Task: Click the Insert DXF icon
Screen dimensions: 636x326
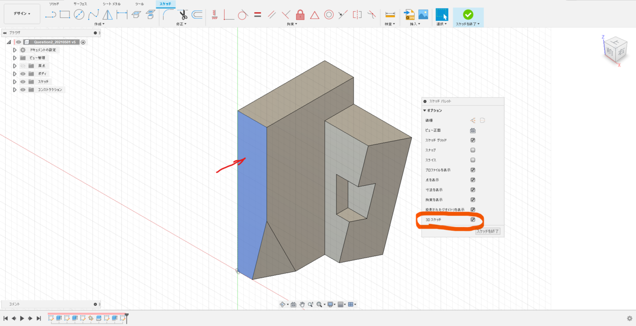Action: (x=409, y=15)
